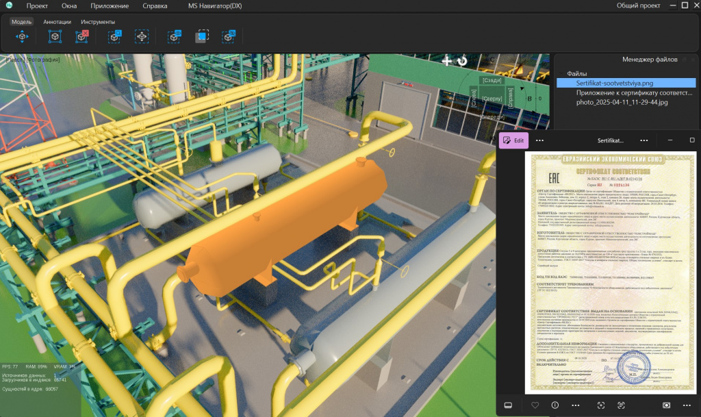Click the Edit button in photo viewer
This screenshot has height=417, width=701.
(513, 140)
